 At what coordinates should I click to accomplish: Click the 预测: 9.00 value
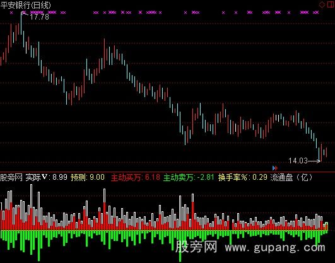click(88, 177)
